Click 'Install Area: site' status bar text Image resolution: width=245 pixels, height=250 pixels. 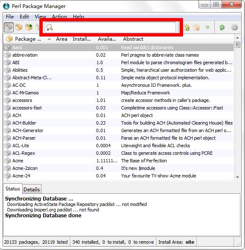176,242
